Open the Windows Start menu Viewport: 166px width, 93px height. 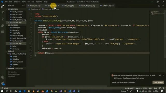[x=2, y=91]
